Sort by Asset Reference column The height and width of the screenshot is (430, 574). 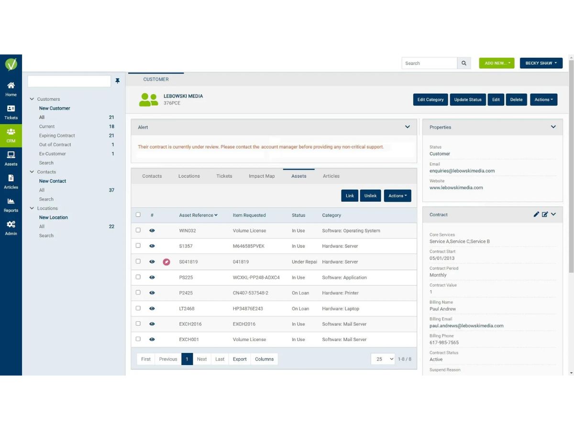[198, 215]
